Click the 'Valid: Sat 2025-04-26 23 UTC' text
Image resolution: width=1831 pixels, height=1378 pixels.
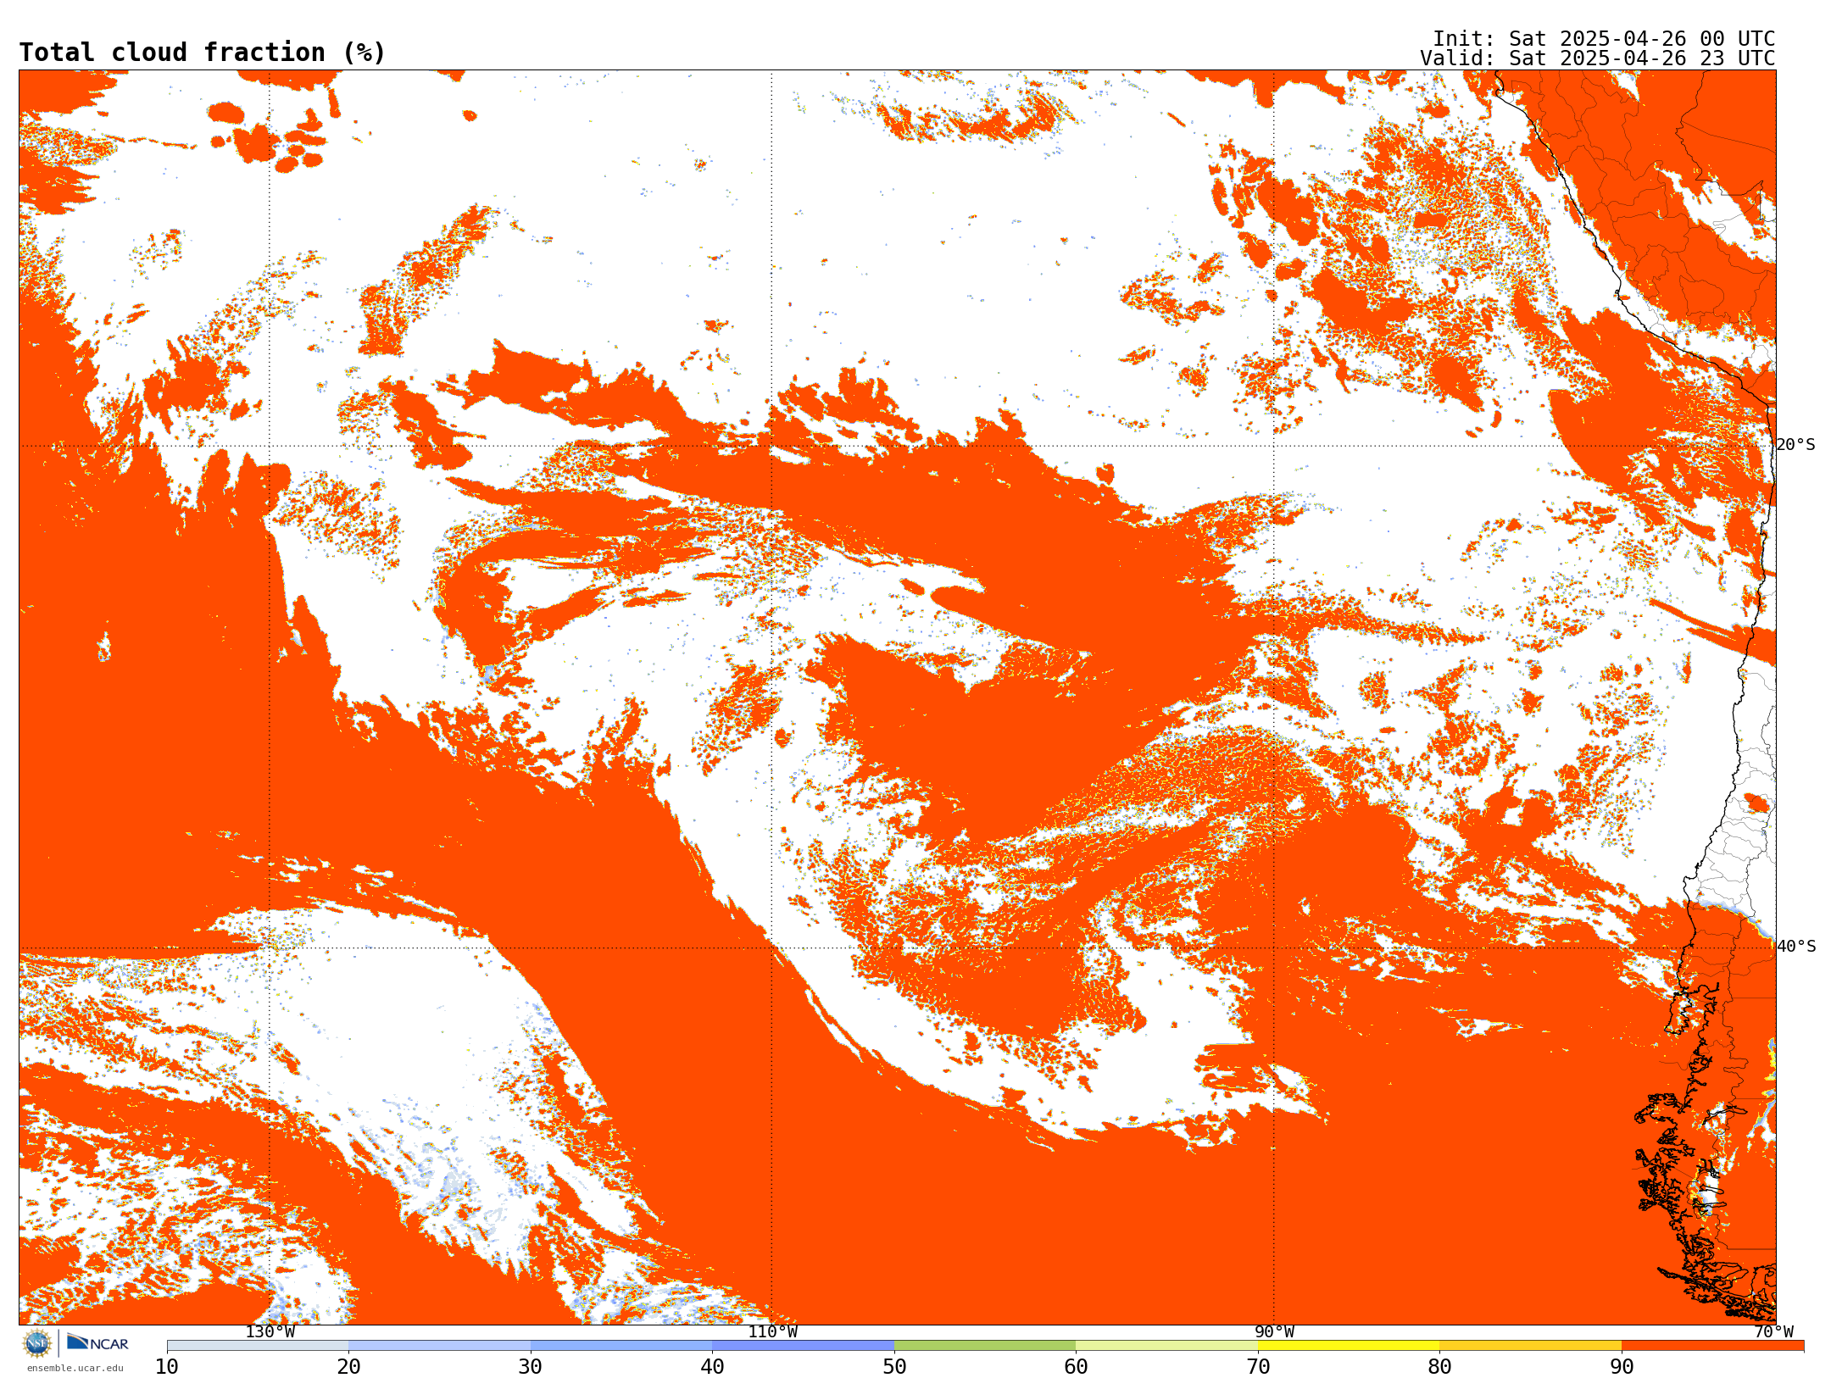pos(1597,58)
